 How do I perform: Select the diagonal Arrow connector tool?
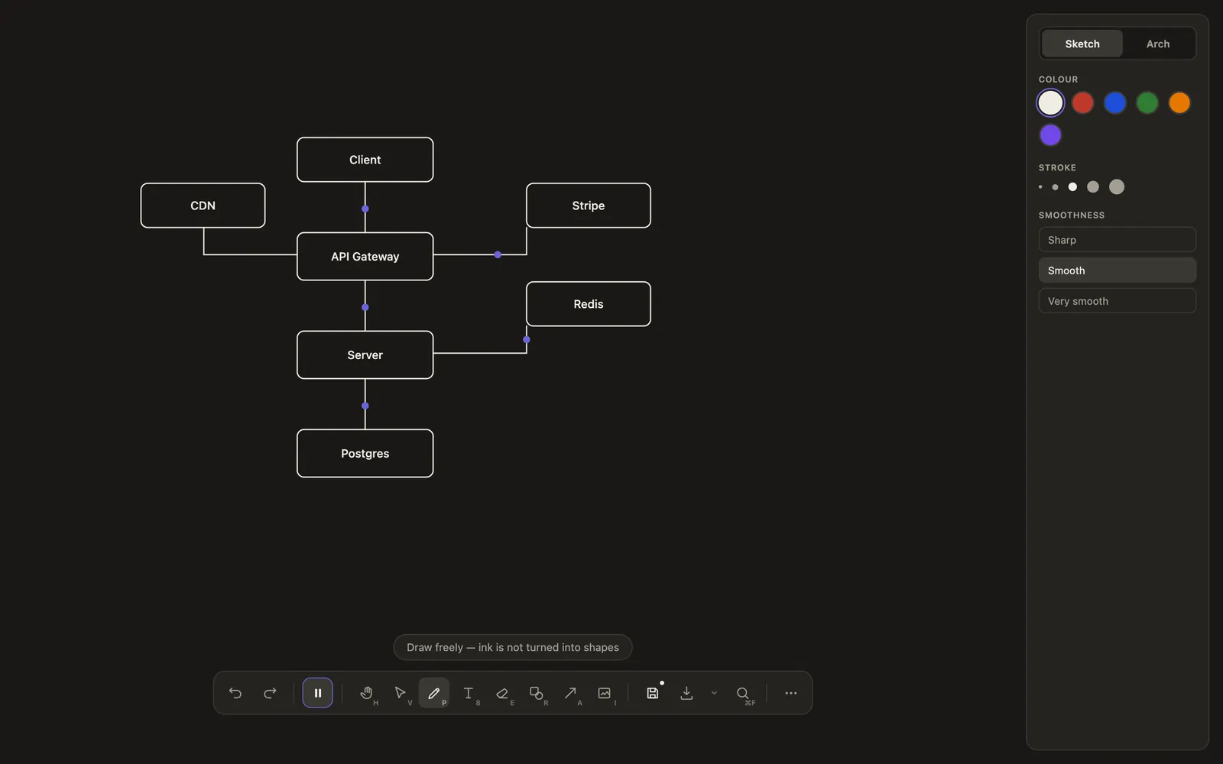570,693
